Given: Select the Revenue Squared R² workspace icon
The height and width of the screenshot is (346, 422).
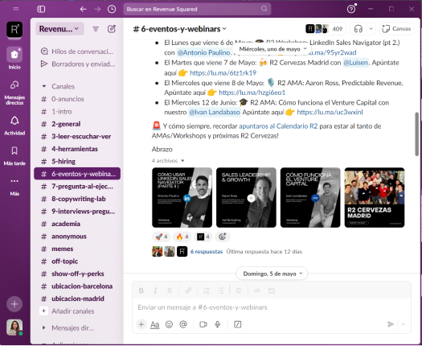Looking at the screenshot, I should coord(14,30).
